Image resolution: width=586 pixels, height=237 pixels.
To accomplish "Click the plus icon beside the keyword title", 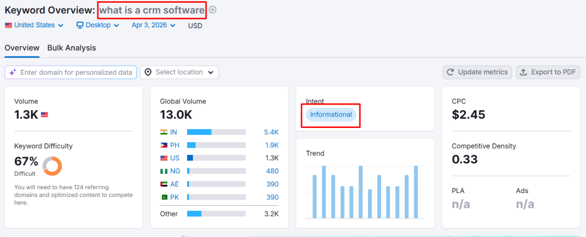I will coord(213,10).
